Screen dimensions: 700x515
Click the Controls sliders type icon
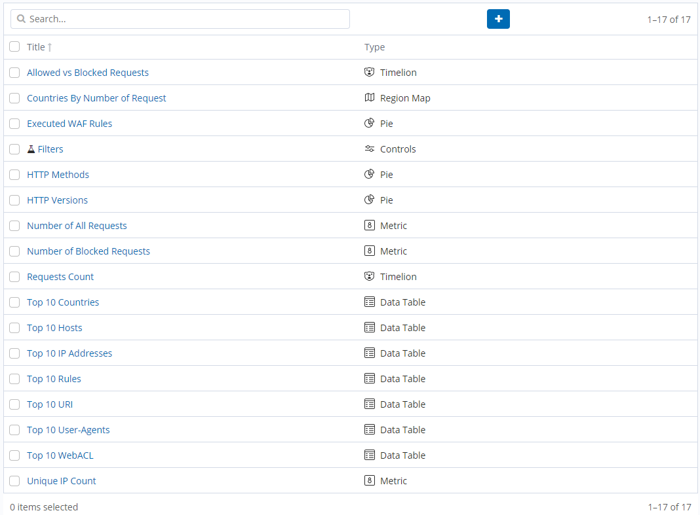coord(369,149)
